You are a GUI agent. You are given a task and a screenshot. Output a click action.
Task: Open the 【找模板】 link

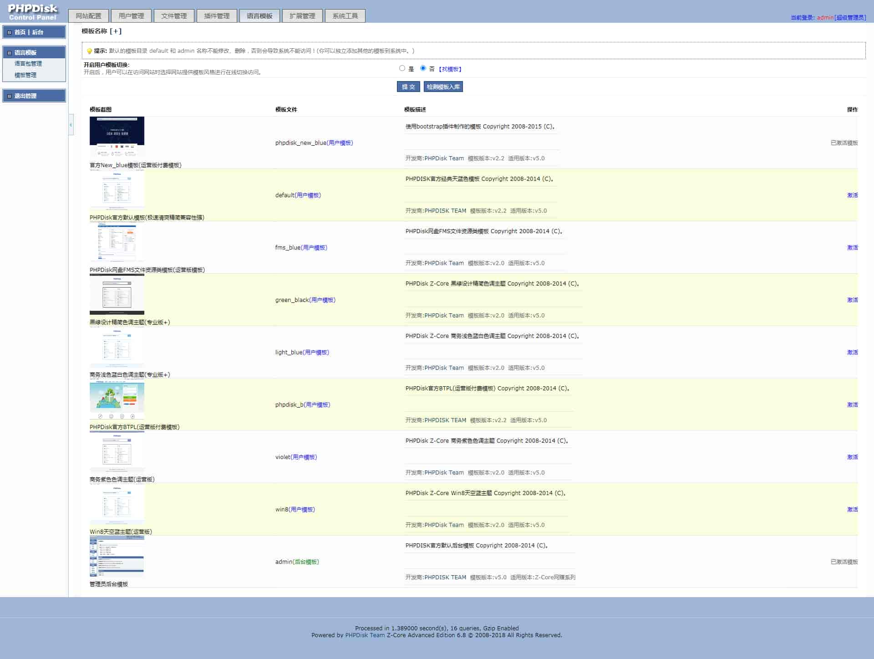click(x=450, y=69)
